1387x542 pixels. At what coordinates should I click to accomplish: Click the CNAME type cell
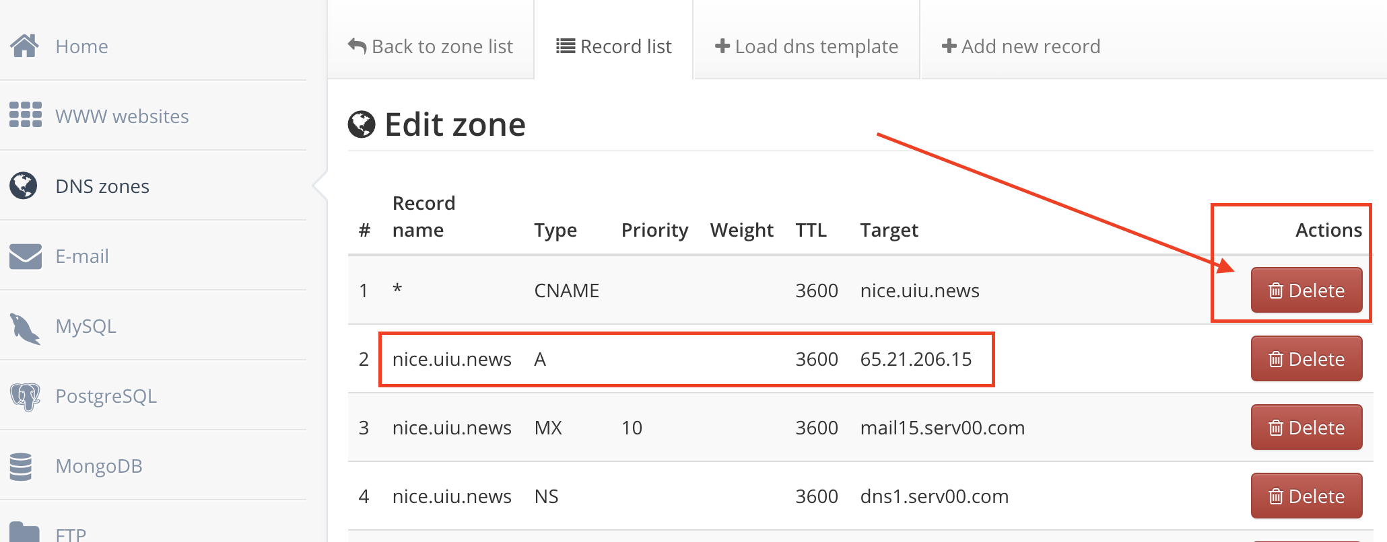pyautogui.click(x=566, y=291)
